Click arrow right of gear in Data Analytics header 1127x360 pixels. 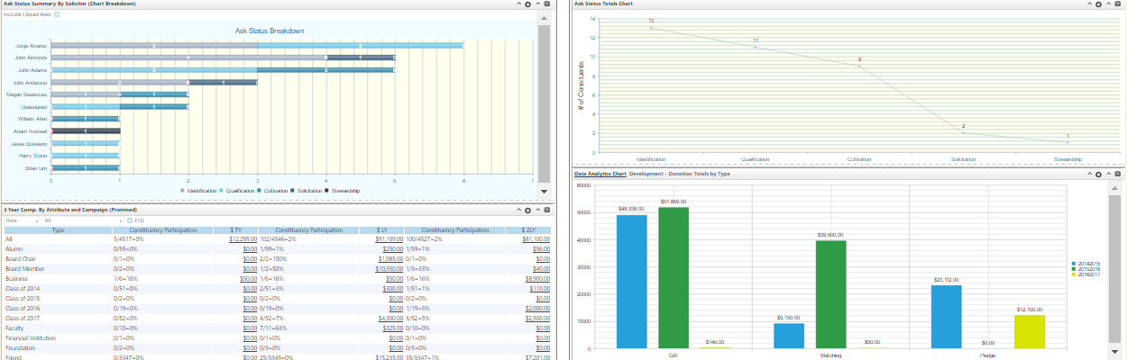(1110, 173)
